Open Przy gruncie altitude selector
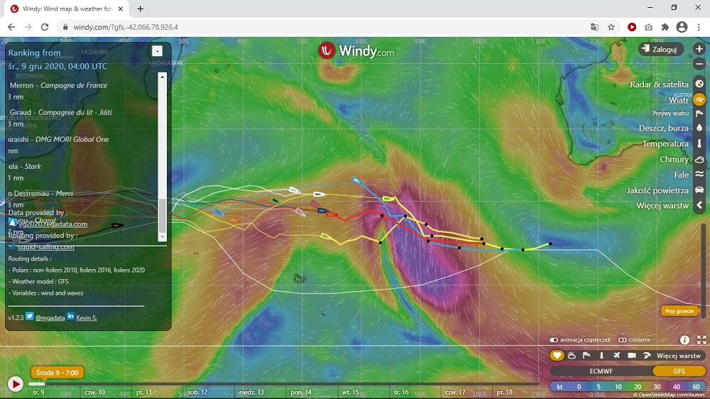Image resolution: width=710 pixels, height=399 pixels. pyautogui.click(x=679, y=311)
